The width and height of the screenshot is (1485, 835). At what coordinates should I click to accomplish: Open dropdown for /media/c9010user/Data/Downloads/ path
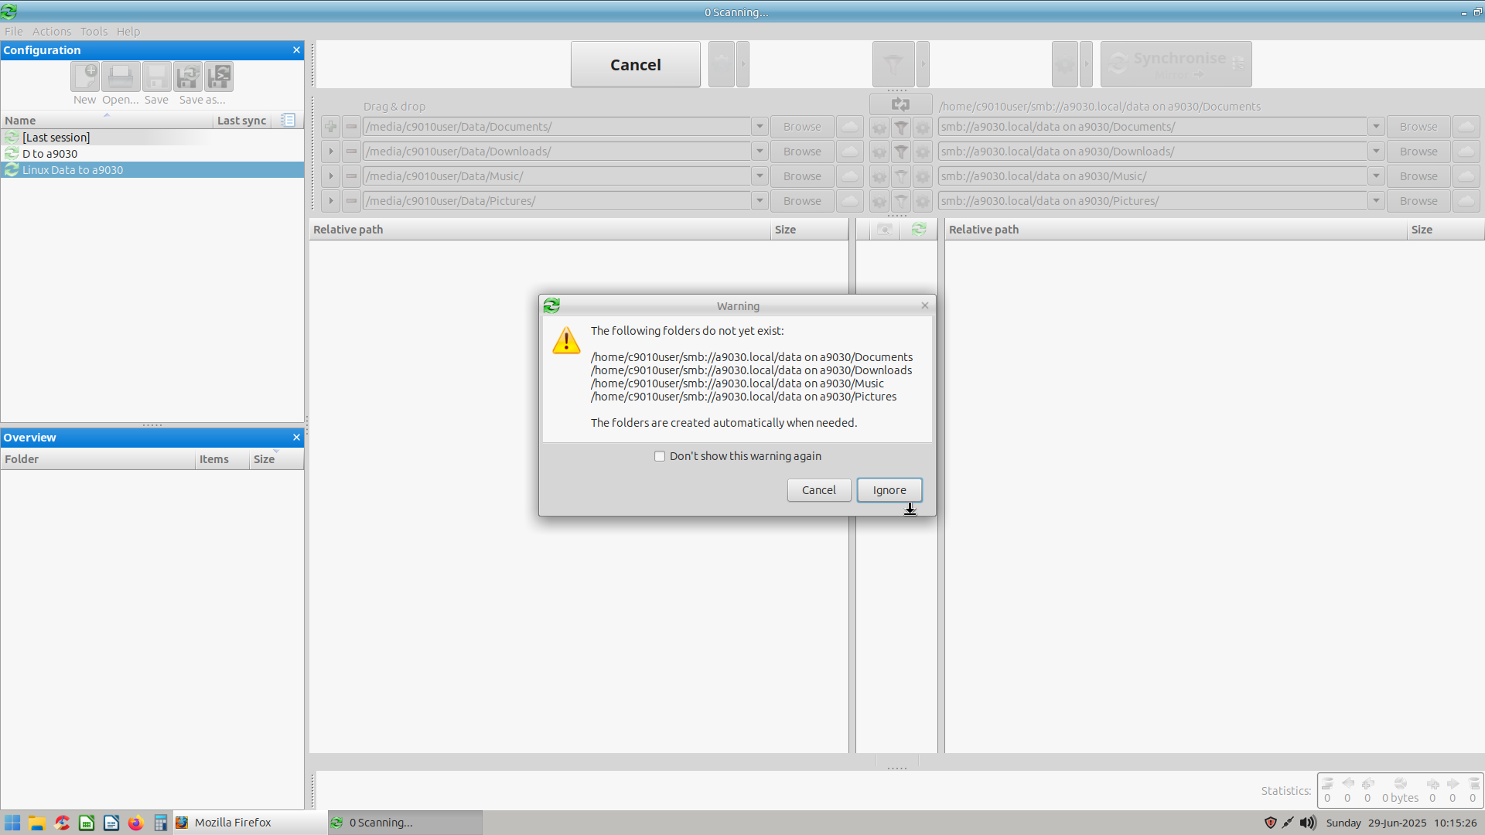pyautogui.click(x=760, y=152)
